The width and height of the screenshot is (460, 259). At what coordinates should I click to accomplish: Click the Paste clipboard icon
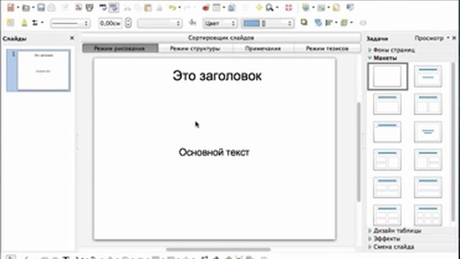tap(148, 8)
